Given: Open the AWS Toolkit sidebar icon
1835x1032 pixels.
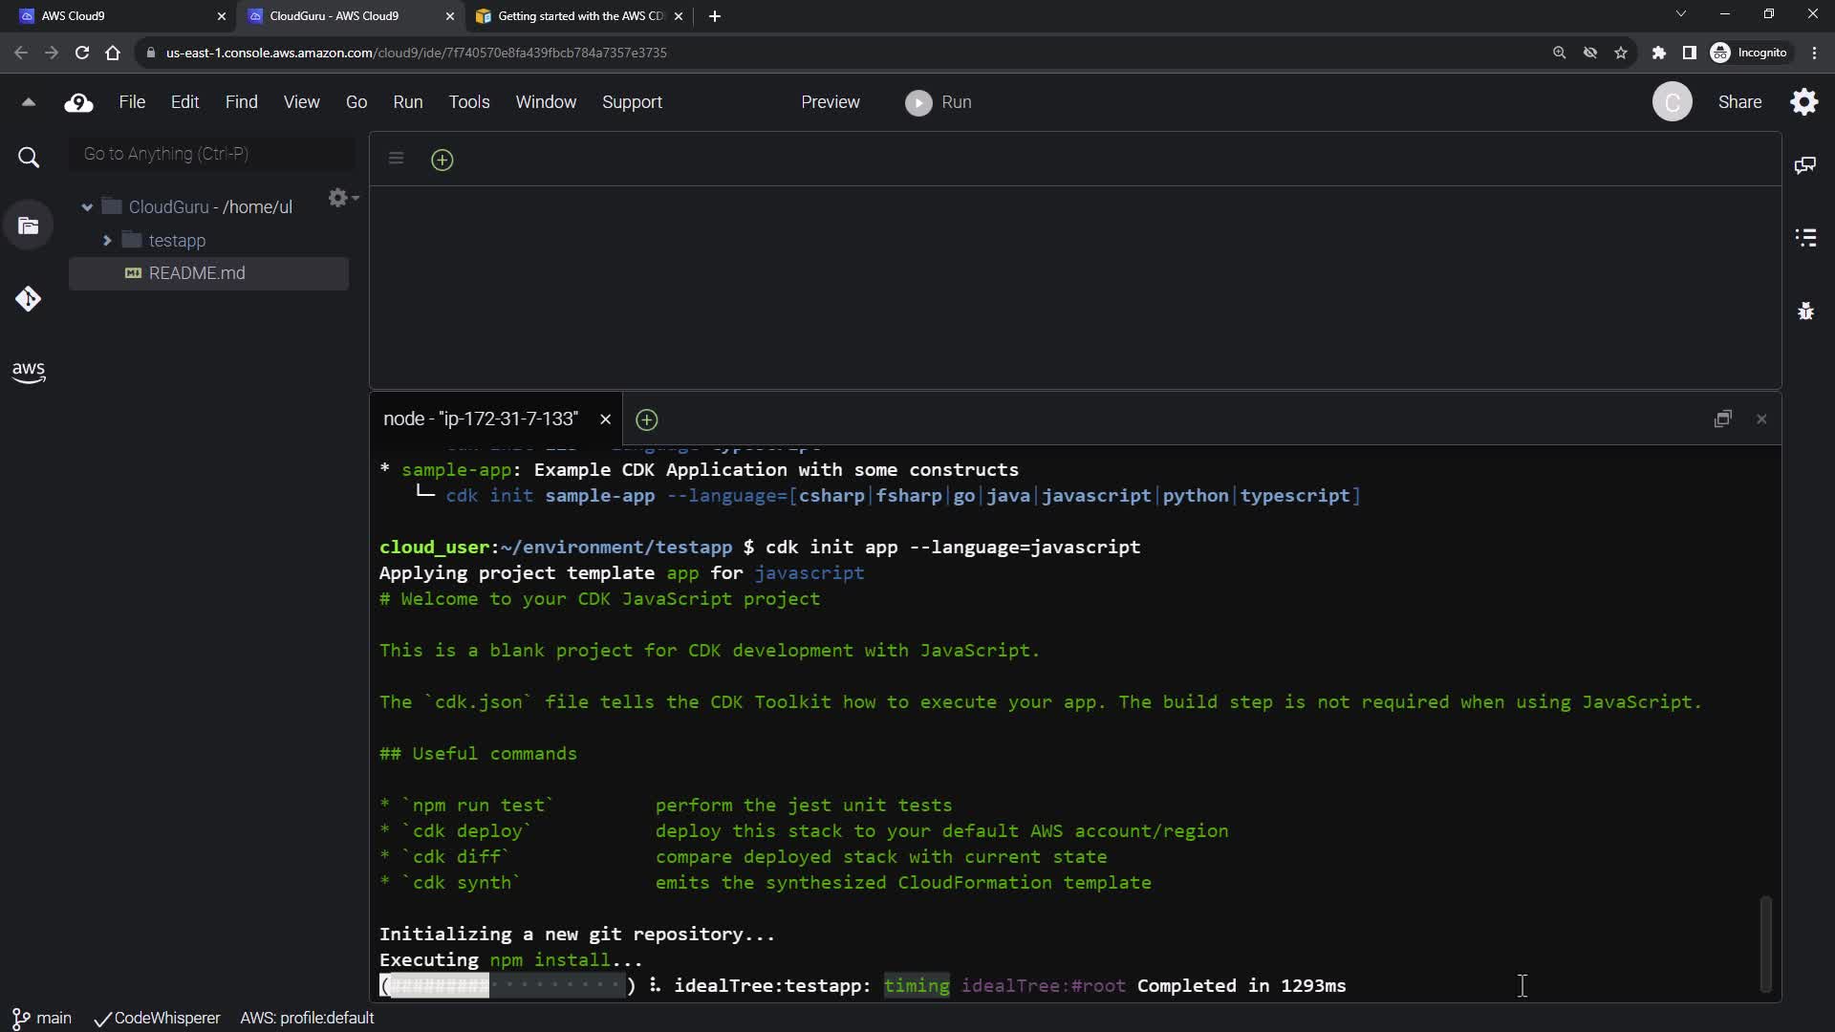Looking at the screenshot, I should (29, 372).
